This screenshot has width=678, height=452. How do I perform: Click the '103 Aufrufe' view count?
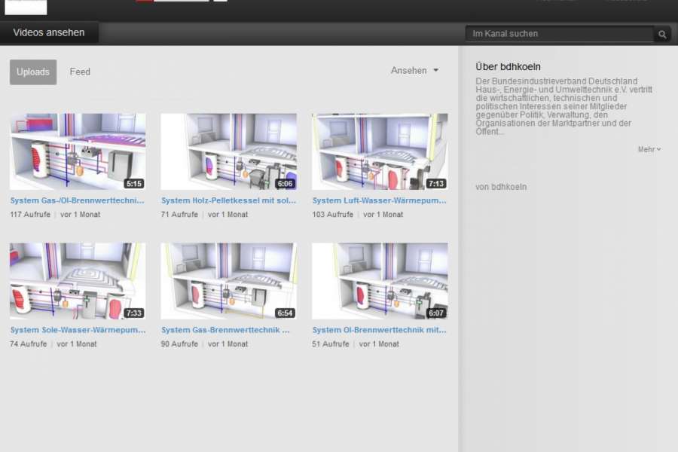coord(332,215)
